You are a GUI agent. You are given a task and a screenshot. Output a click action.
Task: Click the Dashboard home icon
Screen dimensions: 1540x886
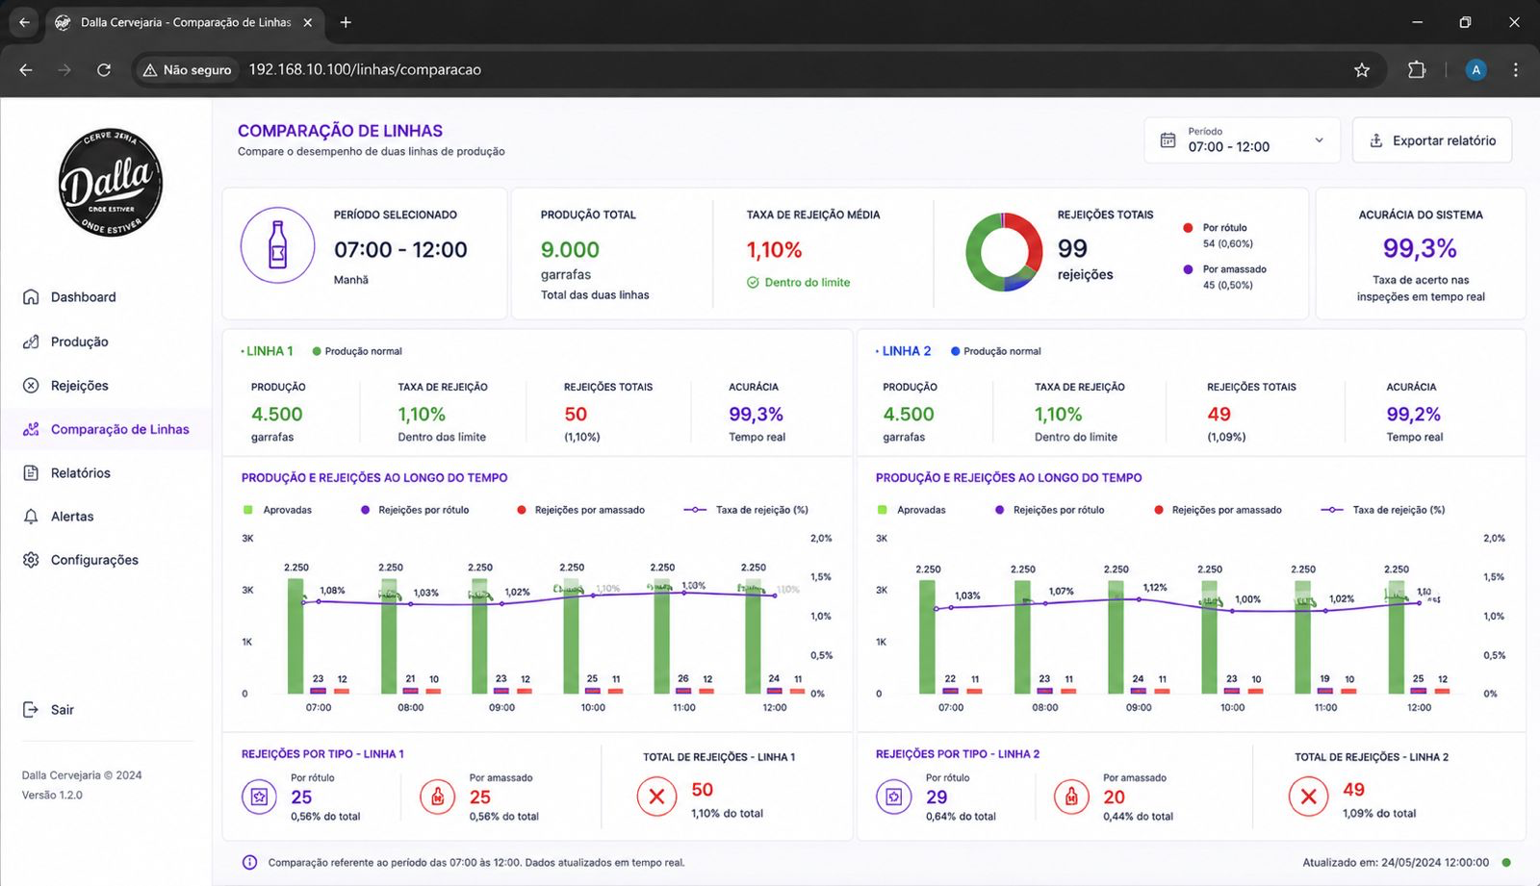click(x=31, y=297)
